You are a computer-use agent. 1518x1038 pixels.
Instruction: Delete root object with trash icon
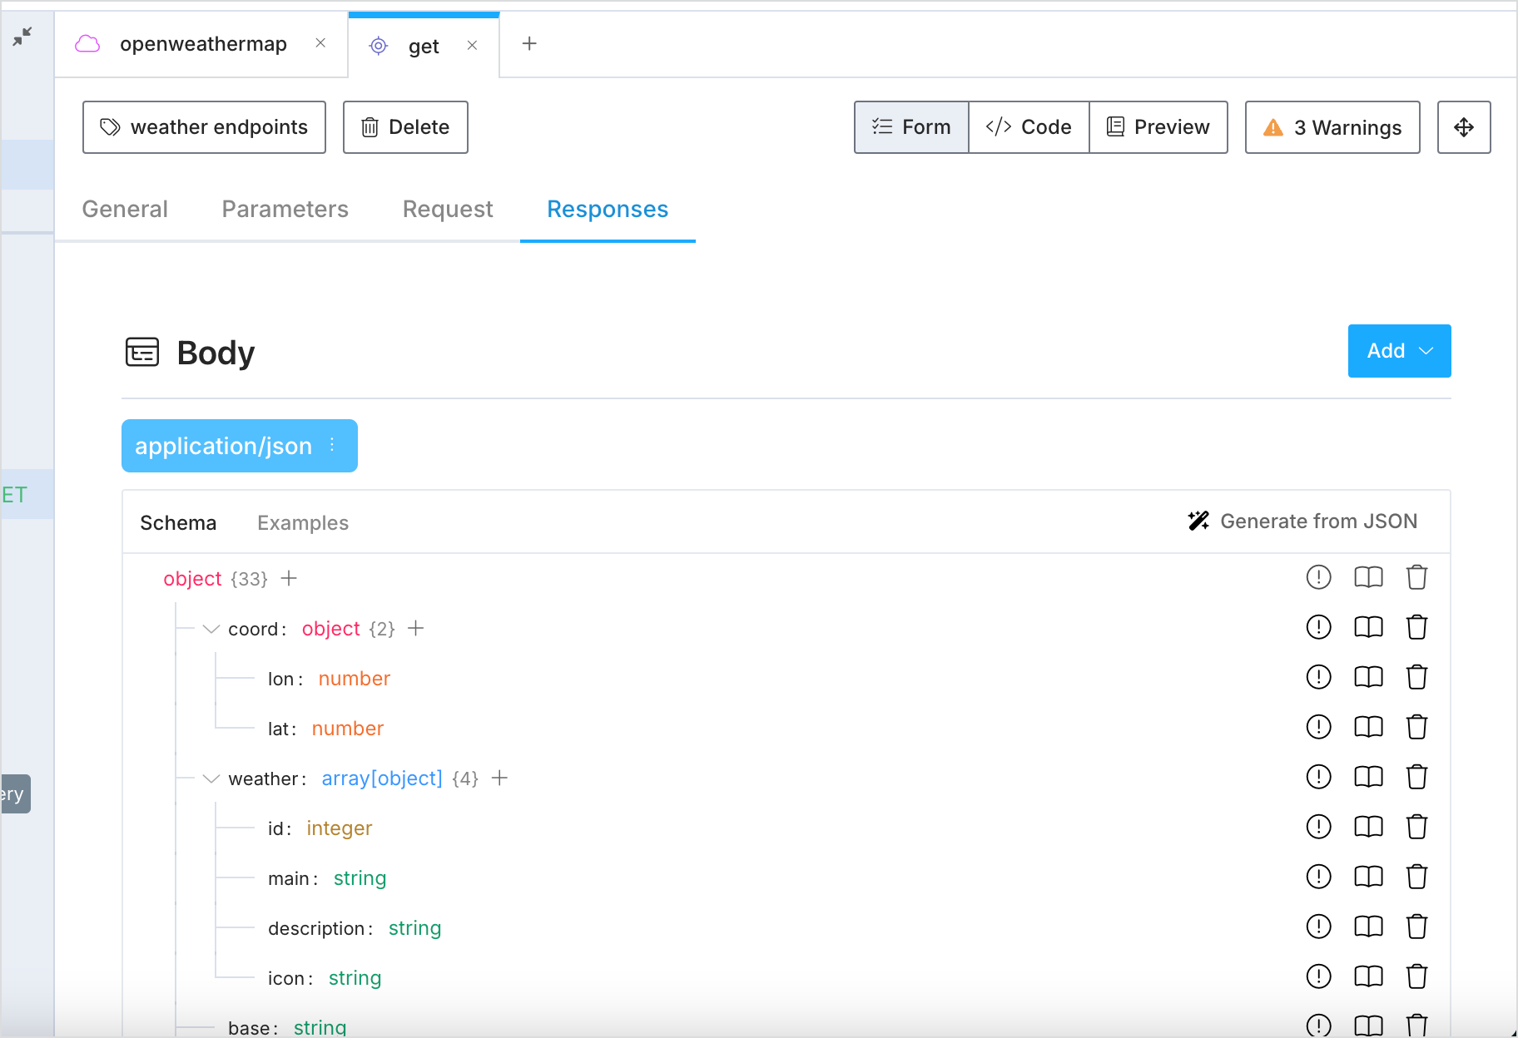[1417, 577]
